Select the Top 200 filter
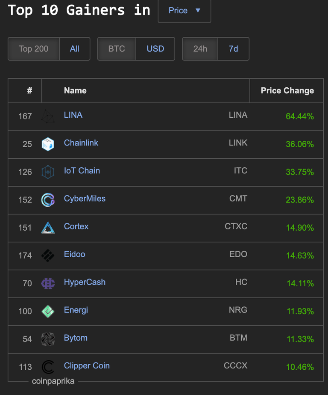The image size is (328, 395). pyautogui.click(x=34, y=49)
